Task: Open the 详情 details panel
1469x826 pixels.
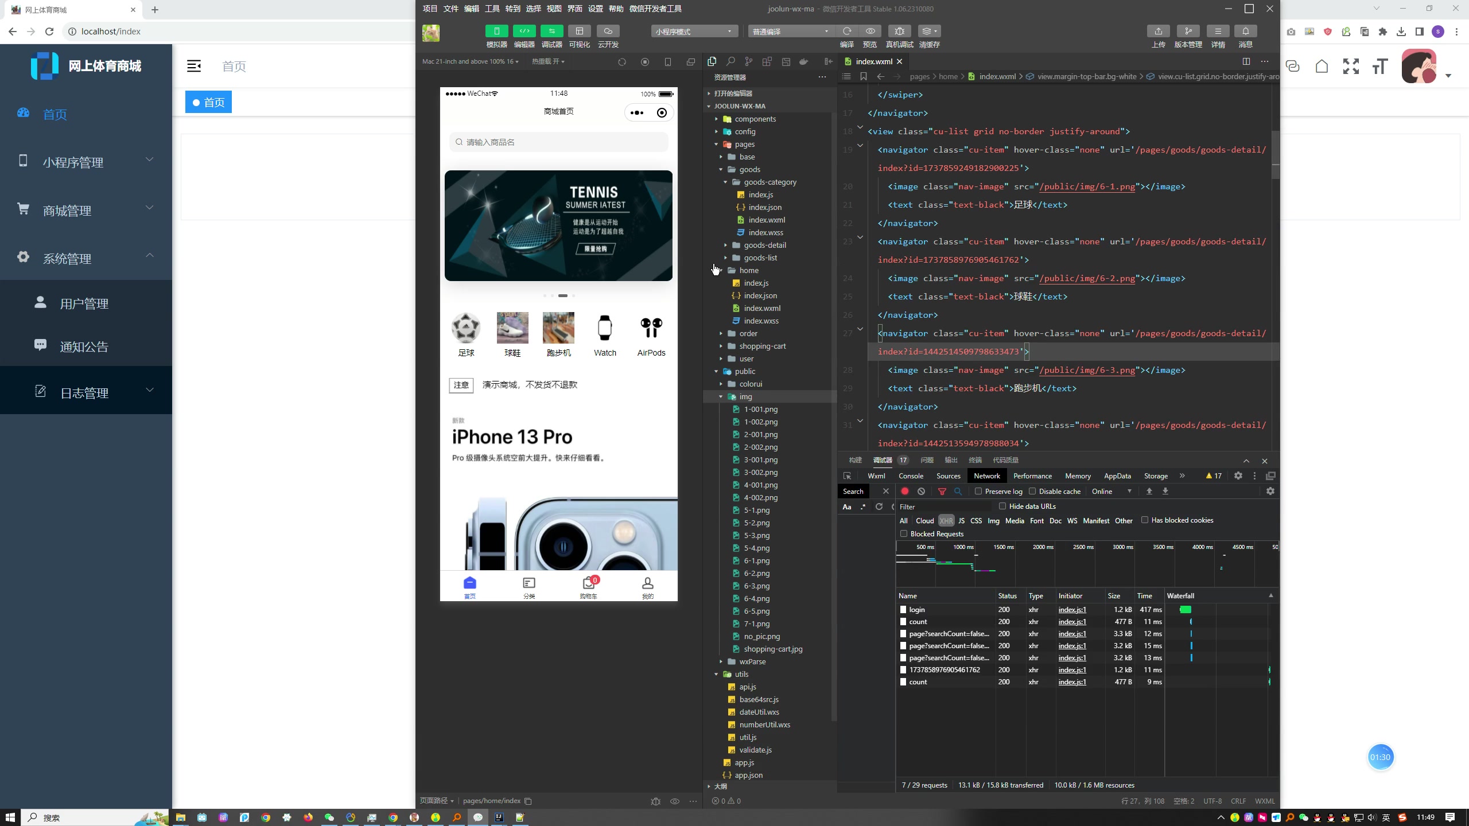Action: tap(1218, 31)
